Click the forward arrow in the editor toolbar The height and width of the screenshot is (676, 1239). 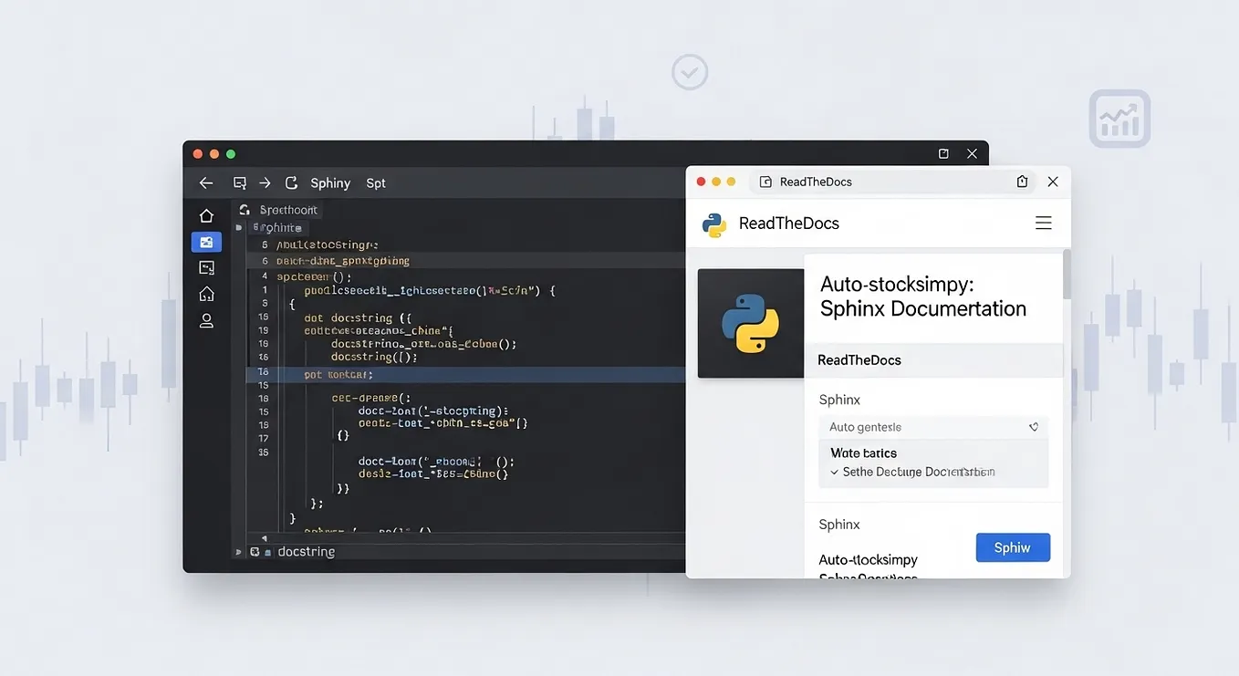[265, 182]
